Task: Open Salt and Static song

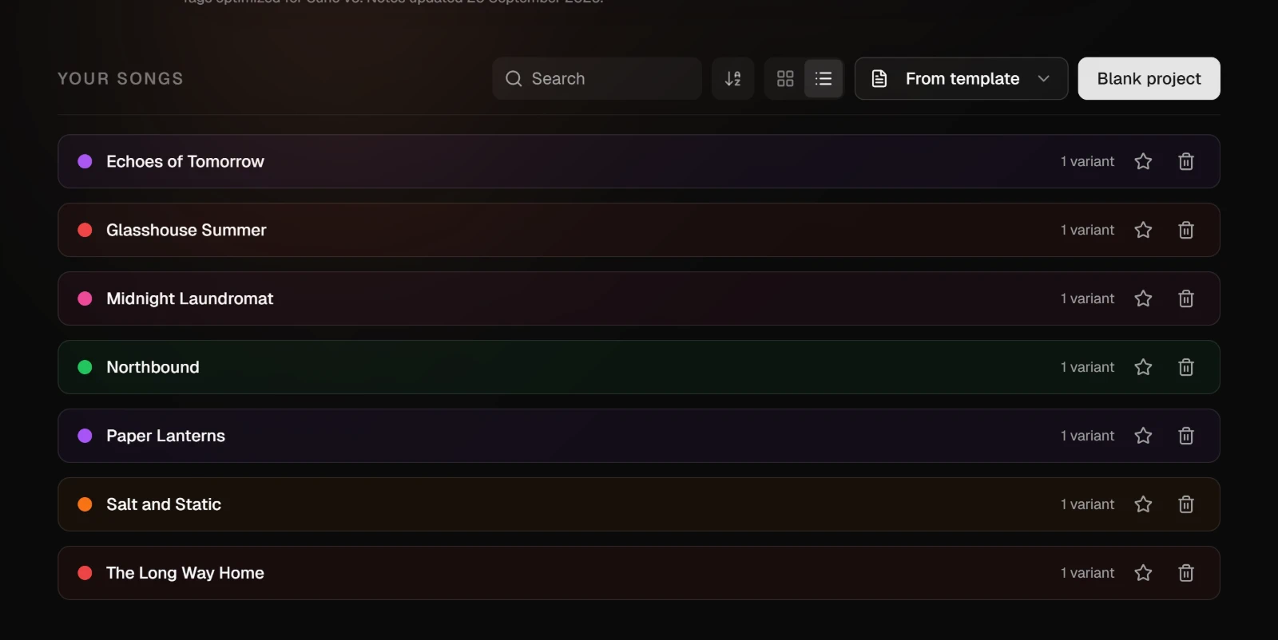Action: pos(638,504)
